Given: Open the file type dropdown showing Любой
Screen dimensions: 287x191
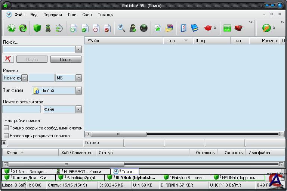Looking at the screenshot, I should point(78,91).
